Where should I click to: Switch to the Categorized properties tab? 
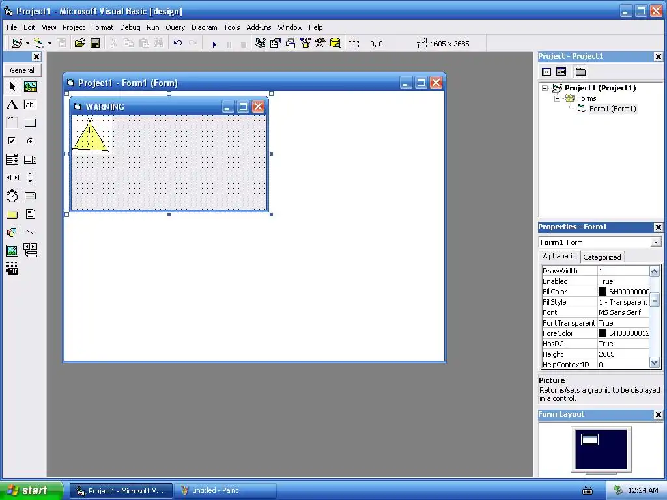tap(602, 257)
